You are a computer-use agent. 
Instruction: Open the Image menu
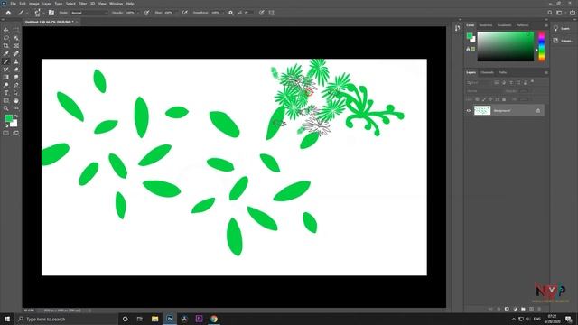tap(34, 4)
